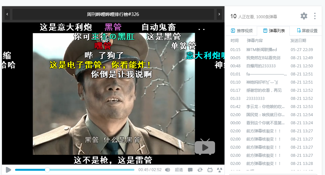This screenshot has width=325, height=175.
Task: Switch to the 弹幕列表 tab
Action: tap(274, 31)
